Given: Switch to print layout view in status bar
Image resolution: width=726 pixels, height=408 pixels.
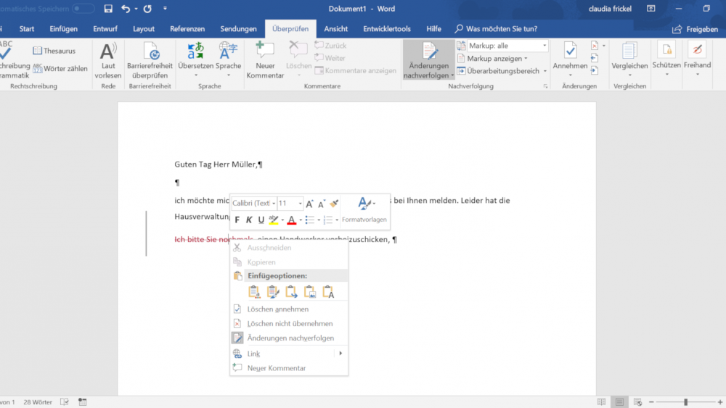Looking at the screenshot, I should (x=619, y=402).
